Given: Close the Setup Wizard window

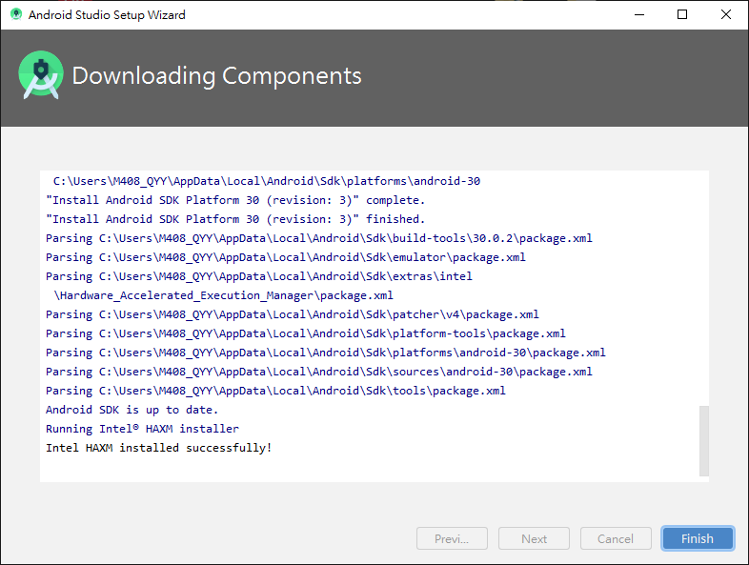Looking at the screenshot, I should (725, 15).
